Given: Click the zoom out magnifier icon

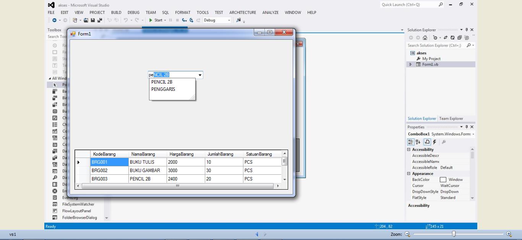Looking at the screenshot, I should coord(407,234).
